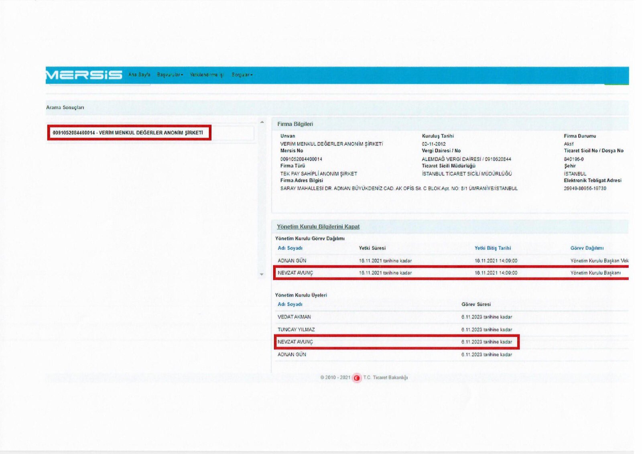Click Kuruluş Tarihi value 02-11-2012
642x454 pixels.
(434, 144)
